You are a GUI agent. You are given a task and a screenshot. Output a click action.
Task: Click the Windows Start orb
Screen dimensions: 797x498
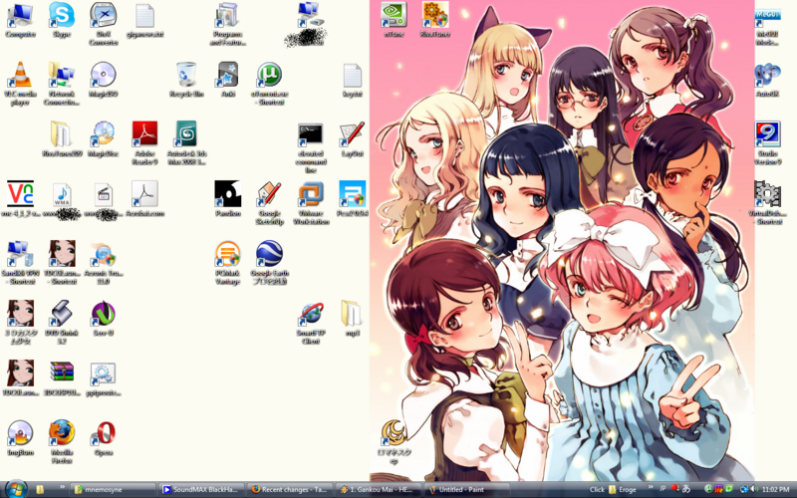[x=14, y=489]
